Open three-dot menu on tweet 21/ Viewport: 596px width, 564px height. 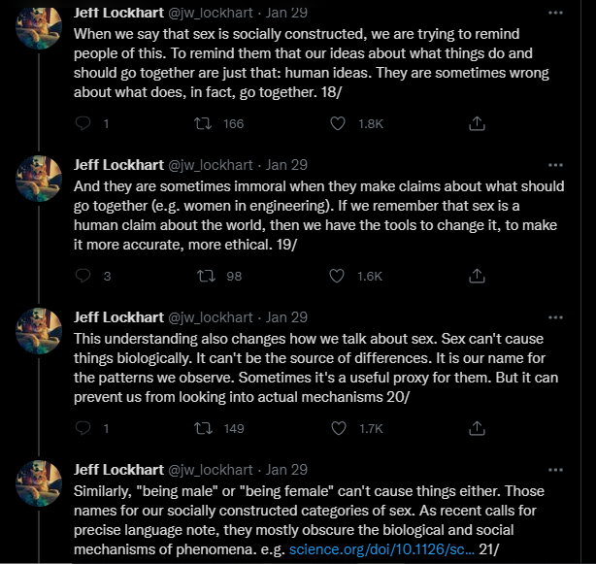coord(555,470)
